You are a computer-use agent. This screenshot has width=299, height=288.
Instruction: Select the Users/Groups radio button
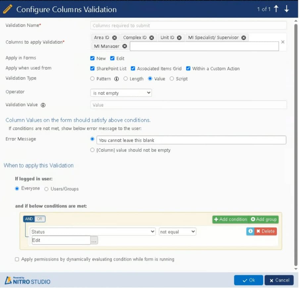tap(46, 189)
